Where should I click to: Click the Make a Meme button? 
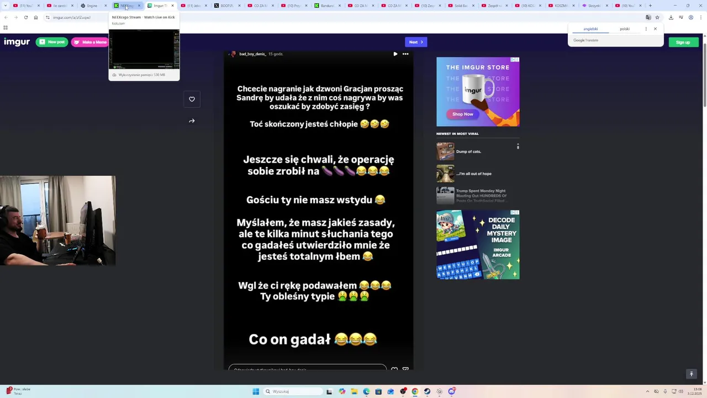click(x=90, y=42)
